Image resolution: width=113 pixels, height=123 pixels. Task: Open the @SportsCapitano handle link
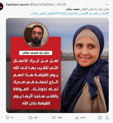click(42, 5)
